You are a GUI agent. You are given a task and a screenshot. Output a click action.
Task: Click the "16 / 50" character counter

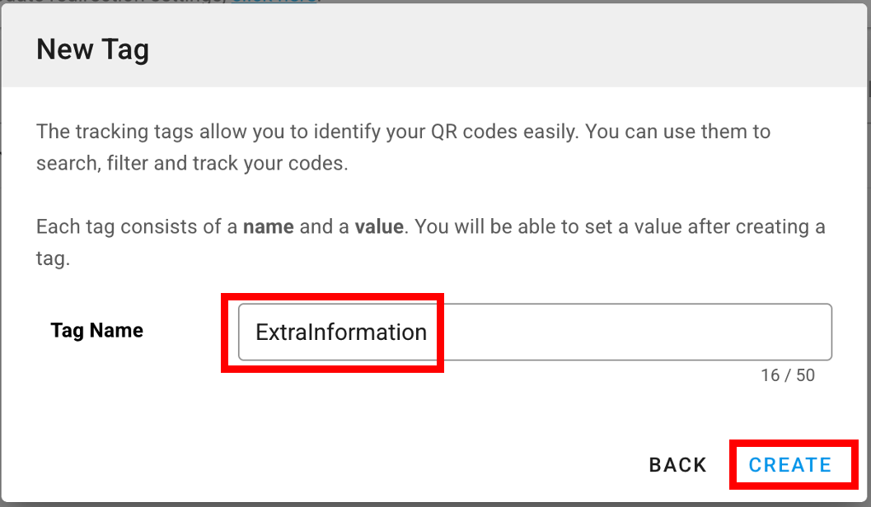(787, 375)
